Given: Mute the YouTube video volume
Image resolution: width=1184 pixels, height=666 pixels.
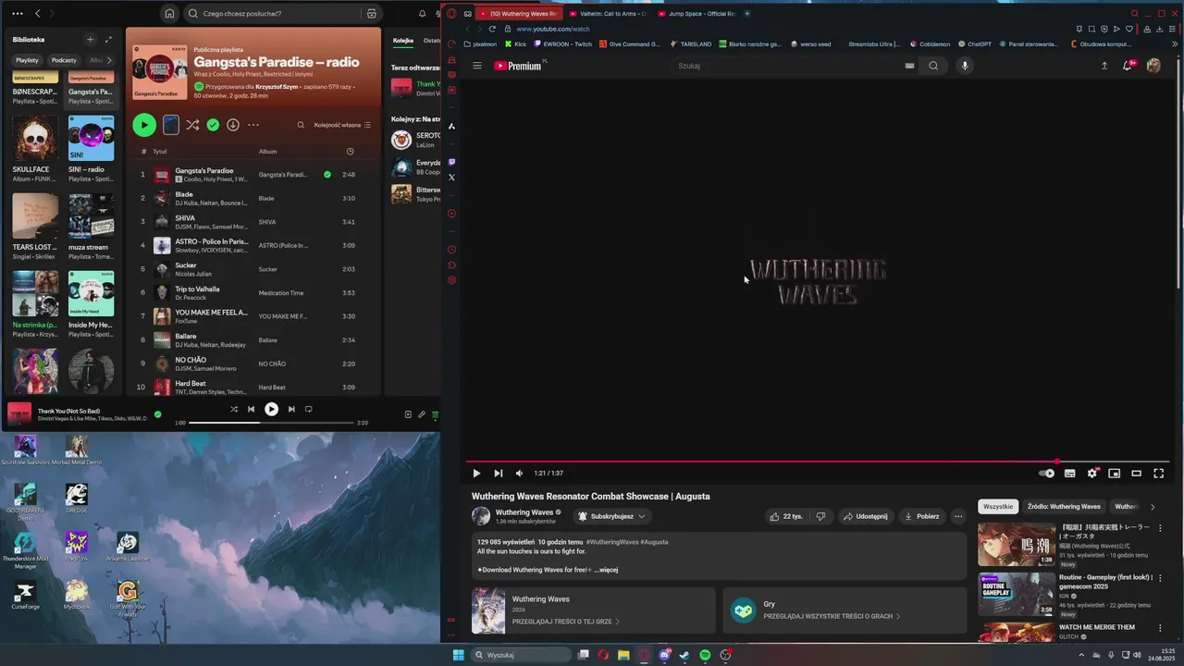Looking at the screenshot, I should (x=519, y=473).
